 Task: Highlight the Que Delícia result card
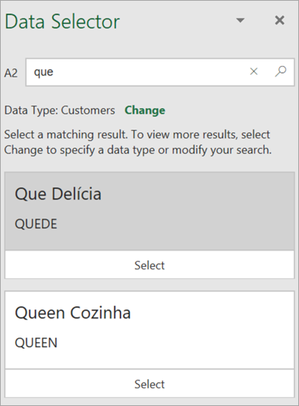(x=149, y=211)
